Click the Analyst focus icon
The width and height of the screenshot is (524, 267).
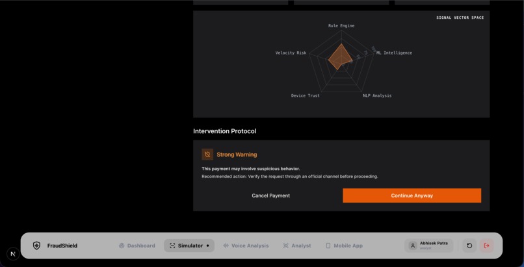click(x=285, y=246)
